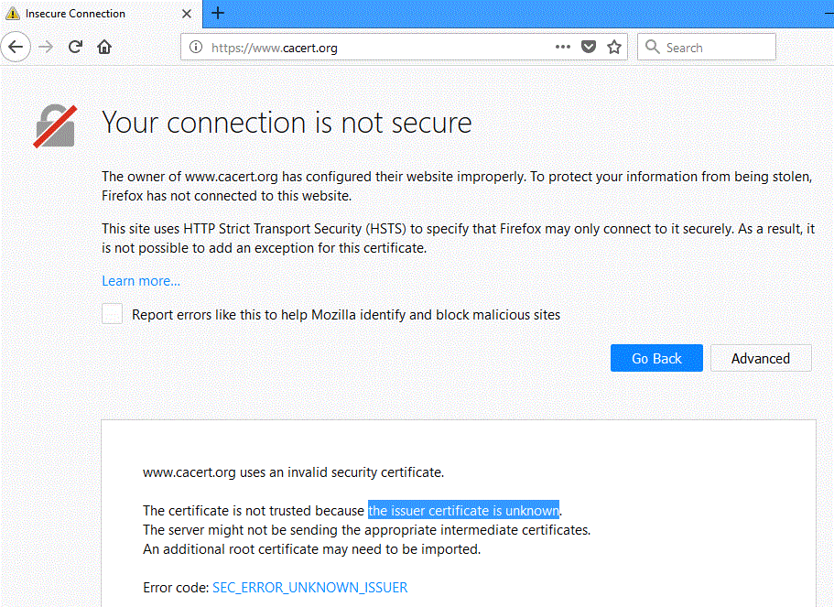834x607 pixels.
Task: Open page actions three-dot menu
Action: [x=563, y=47]
